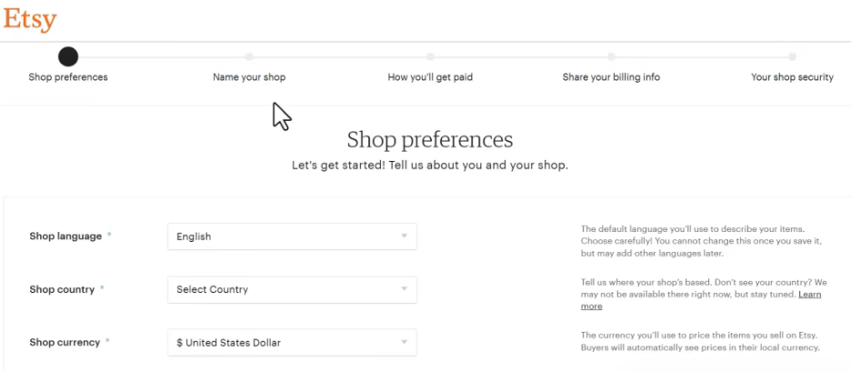Click the Name your shop step dot
Image resolution: width=851 pixels, height=371 pixels.
(x=249, y=56)
